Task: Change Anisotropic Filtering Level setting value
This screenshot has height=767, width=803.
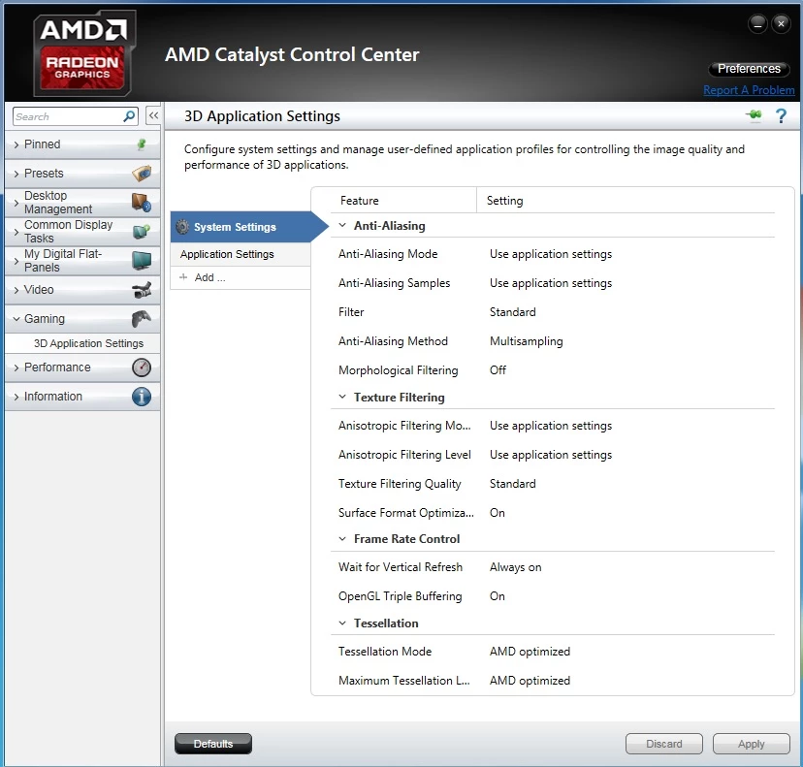Action: (551, 455)
